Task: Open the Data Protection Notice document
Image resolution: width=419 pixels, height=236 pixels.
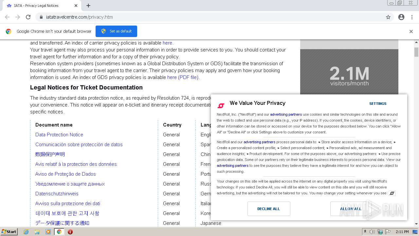Action: pyautogui.click(x=59, y=135)
